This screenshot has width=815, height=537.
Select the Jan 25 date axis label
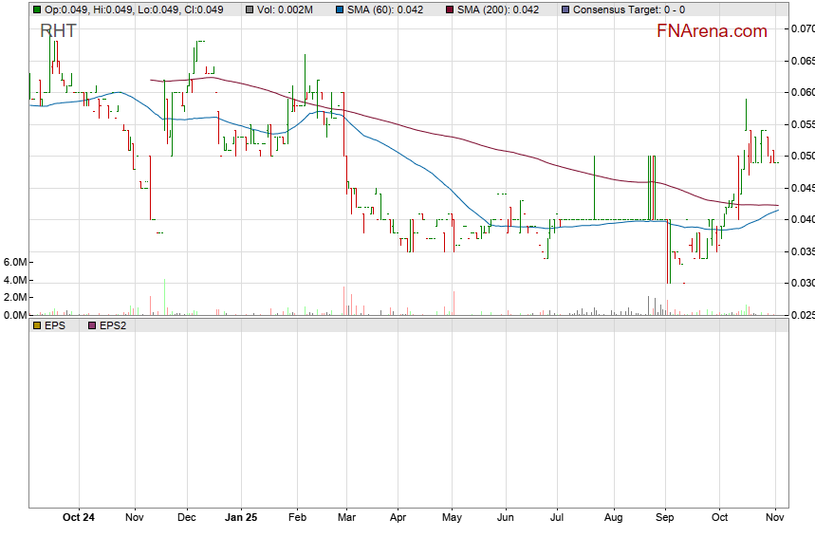(x=241, y=518)
